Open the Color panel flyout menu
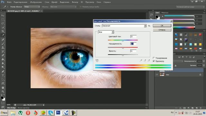This screenshot has width=206, height=116. [x=204, y=13]
